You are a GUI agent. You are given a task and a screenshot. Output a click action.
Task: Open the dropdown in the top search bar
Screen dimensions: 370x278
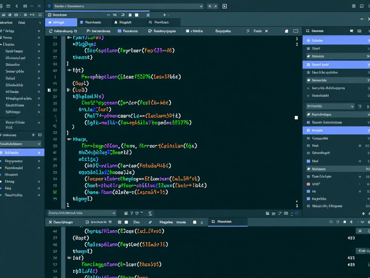point(201,6)
